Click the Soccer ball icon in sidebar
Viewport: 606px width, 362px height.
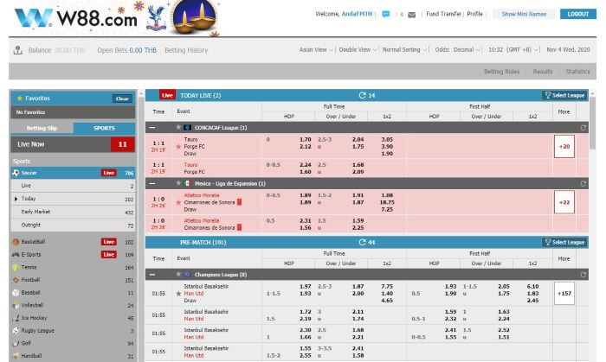tap(16, 173)
